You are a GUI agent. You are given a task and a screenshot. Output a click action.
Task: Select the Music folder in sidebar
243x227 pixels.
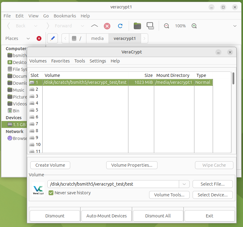16,90
